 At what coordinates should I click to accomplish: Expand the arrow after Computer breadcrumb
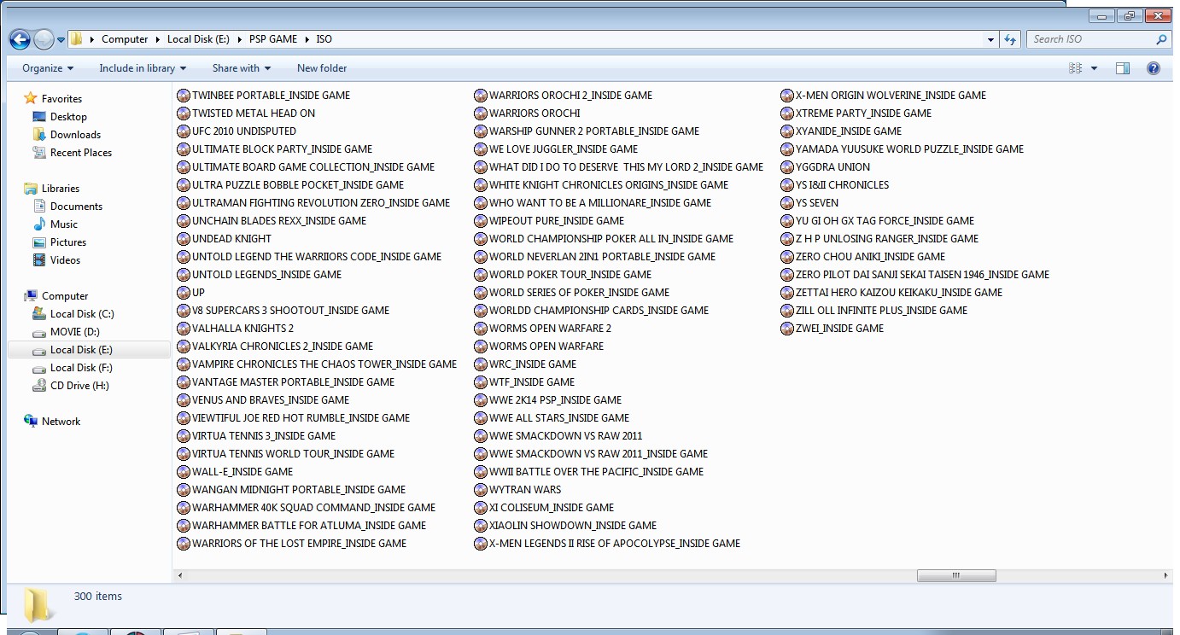[158, 39]
